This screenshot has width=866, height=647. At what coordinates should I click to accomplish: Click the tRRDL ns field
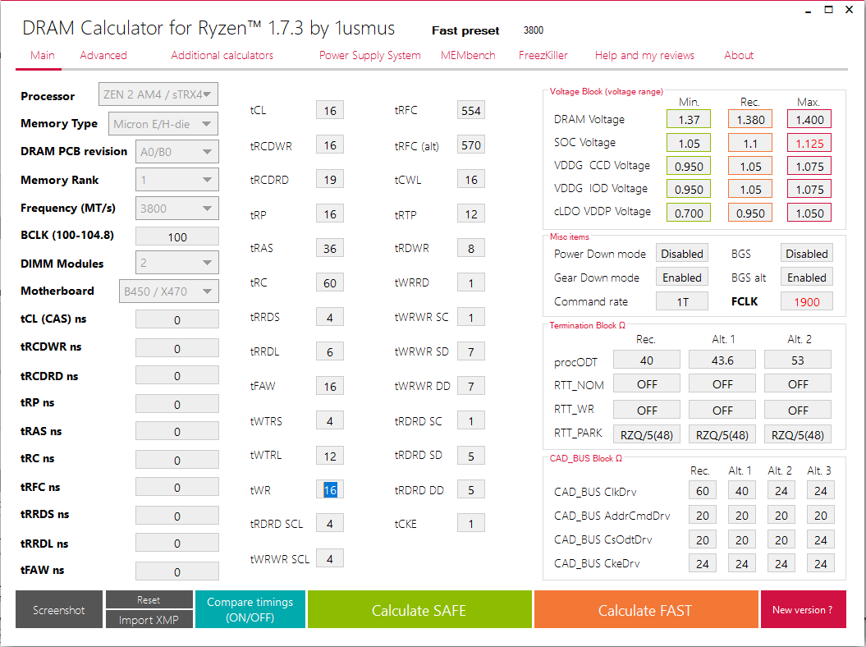(x=176, y=543)
